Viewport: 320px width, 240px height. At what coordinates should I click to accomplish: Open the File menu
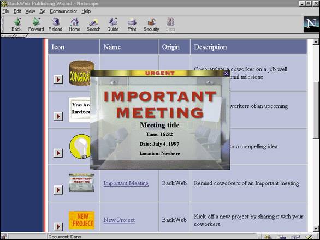click(x=5, y=11)
